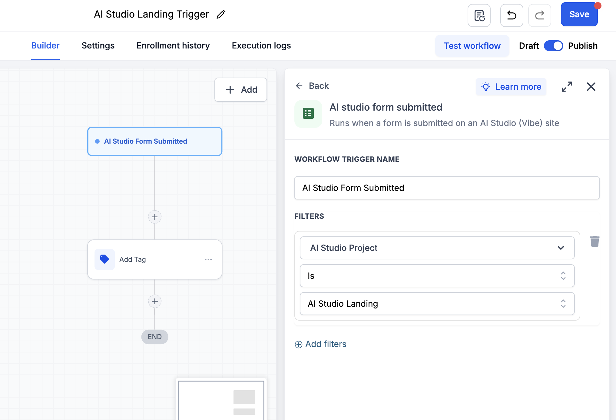Click the workflow trigger name field
Image resolution: width=616 pixels, height=420 pixels.
click(447, 188)
